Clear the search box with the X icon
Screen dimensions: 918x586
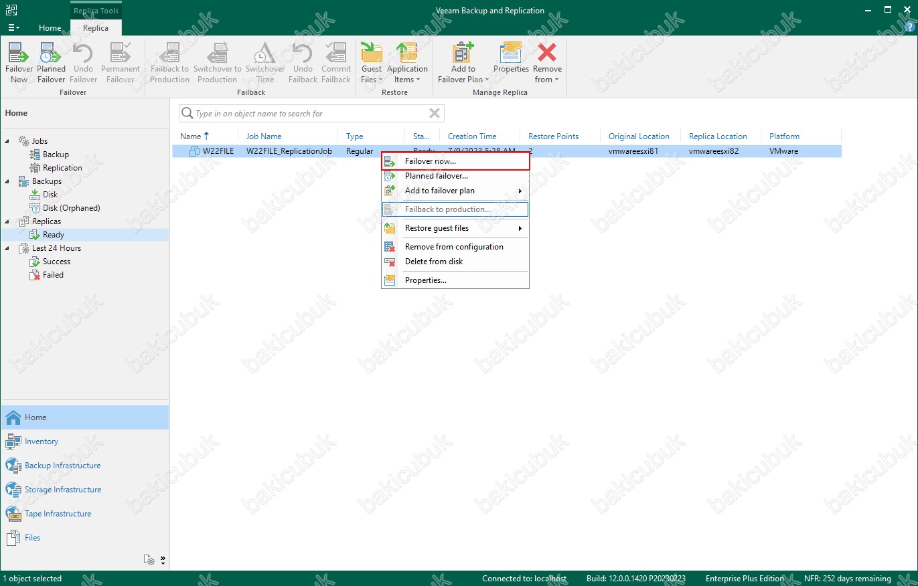435,114
